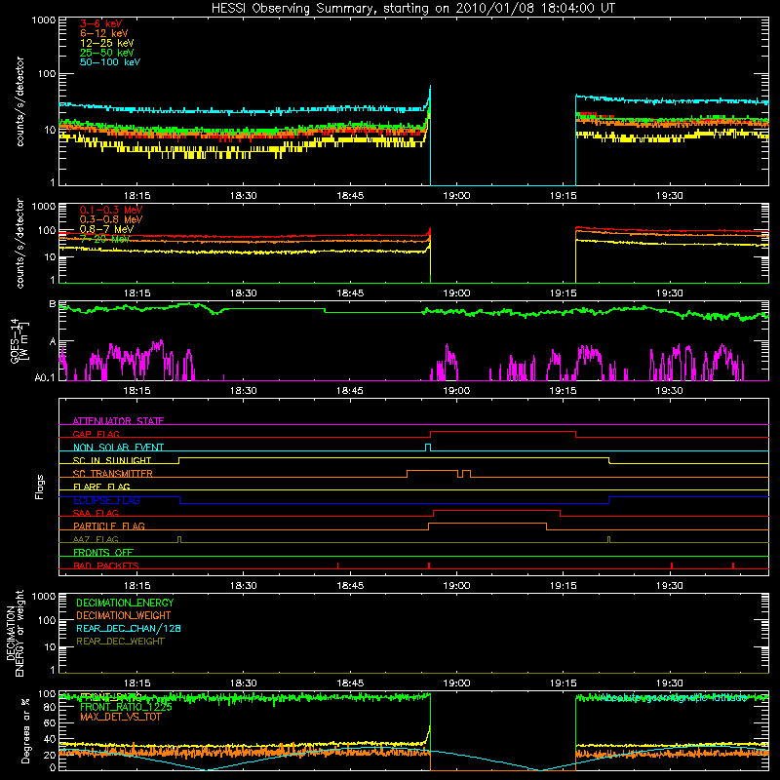Click the 19:30 tick label under GOES panel
This screenshot has height=780, width=780.
click(x=670, y=391)
